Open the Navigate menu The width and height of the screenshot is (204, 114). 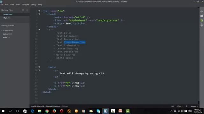tap(25, 4)
